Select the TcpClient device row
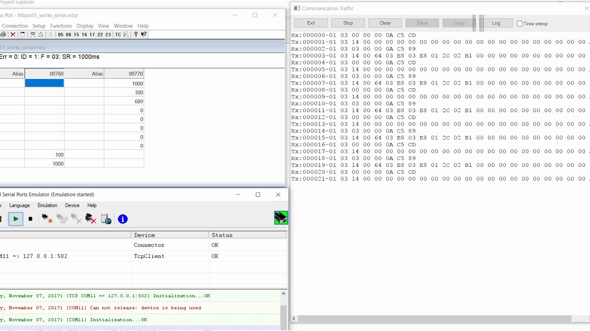 tap(143, 256)
